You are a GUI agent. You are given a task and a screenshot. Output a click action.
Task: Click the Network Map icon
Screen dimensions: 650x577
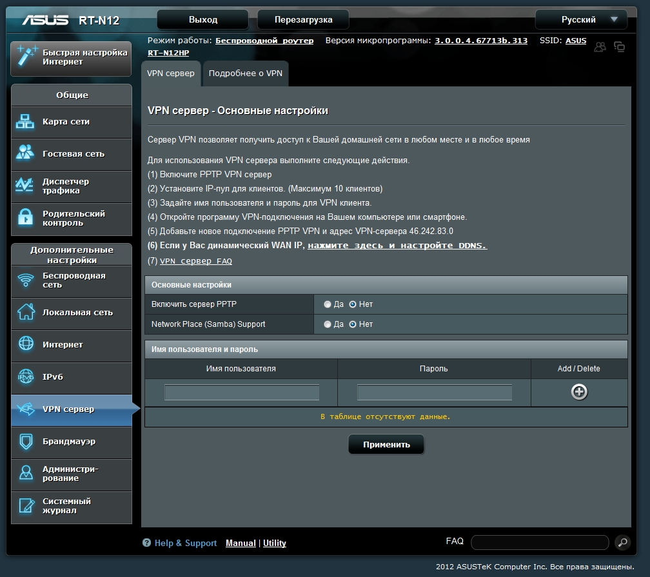click(x=25, y=121)
